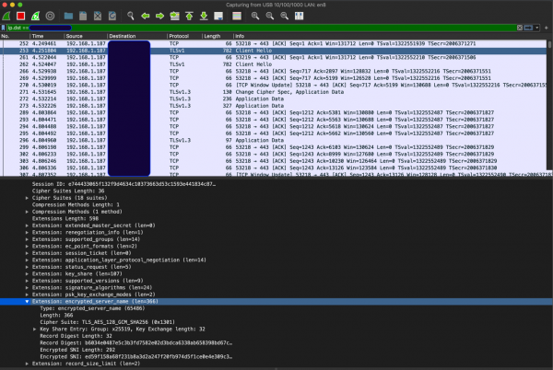This screenshot has width=553, height=370.
Task: Go back in packet history arrow
Action: pos(144,16)
